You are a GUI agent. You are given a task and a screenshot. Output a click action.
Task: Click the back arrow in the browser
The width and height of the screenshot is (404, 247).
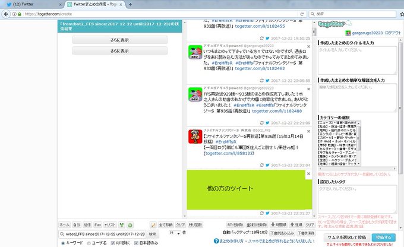point(6,14)
